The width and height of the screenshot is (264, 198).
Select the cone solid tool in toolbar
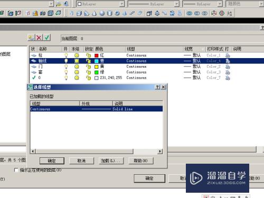pyautogui.click(x=95, y=13)
